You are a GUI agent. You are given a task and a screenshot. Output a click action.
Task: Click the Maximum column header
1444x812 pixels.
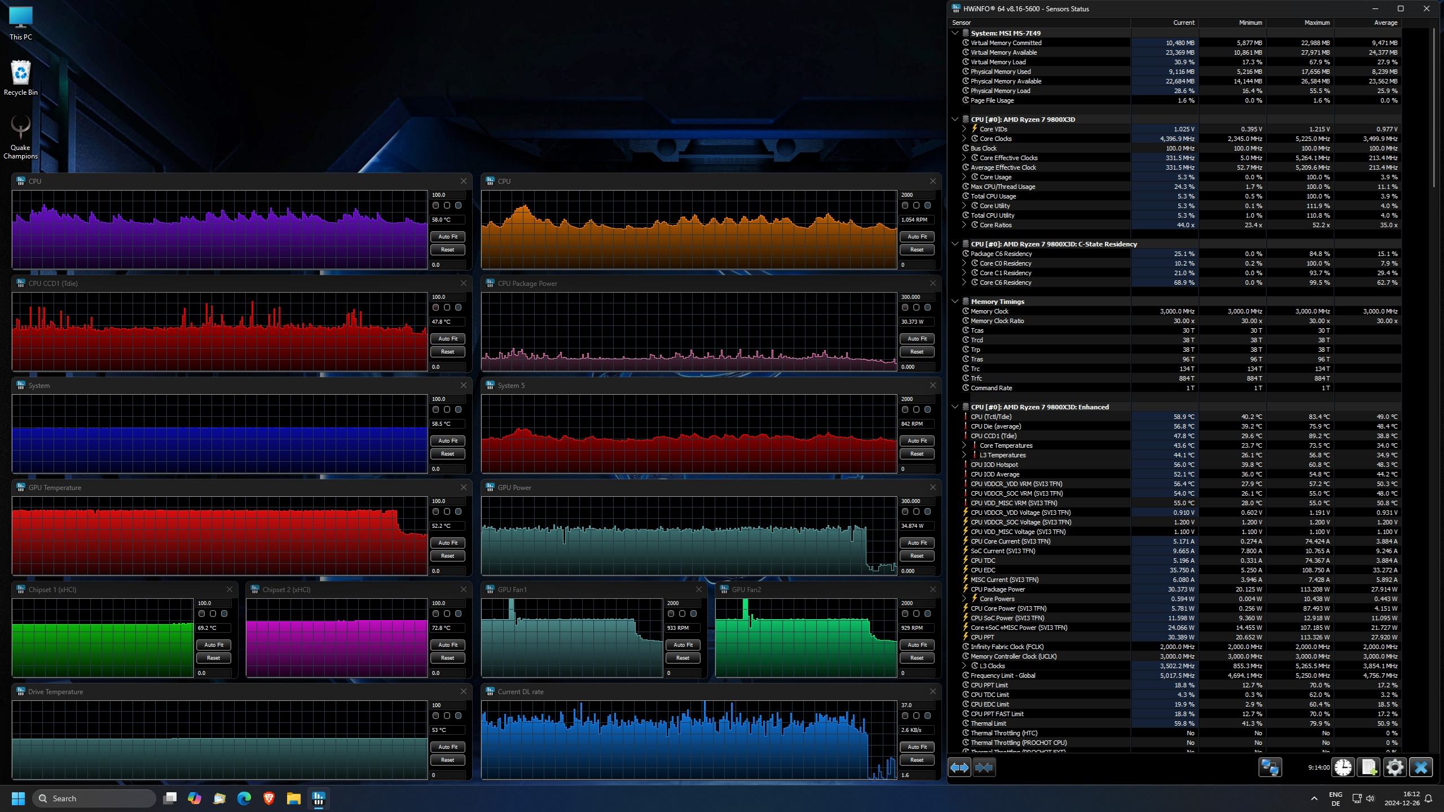click(1300, 23)
